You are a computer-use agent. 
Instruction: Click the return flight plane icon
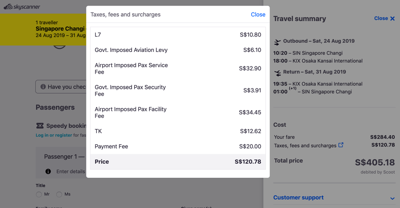pos(277,73)
